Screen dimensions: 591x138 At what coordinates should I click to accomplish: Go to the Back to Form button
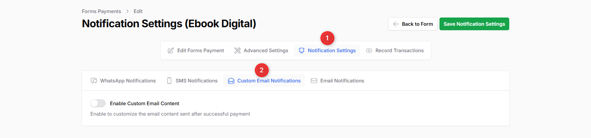(413, 24)
